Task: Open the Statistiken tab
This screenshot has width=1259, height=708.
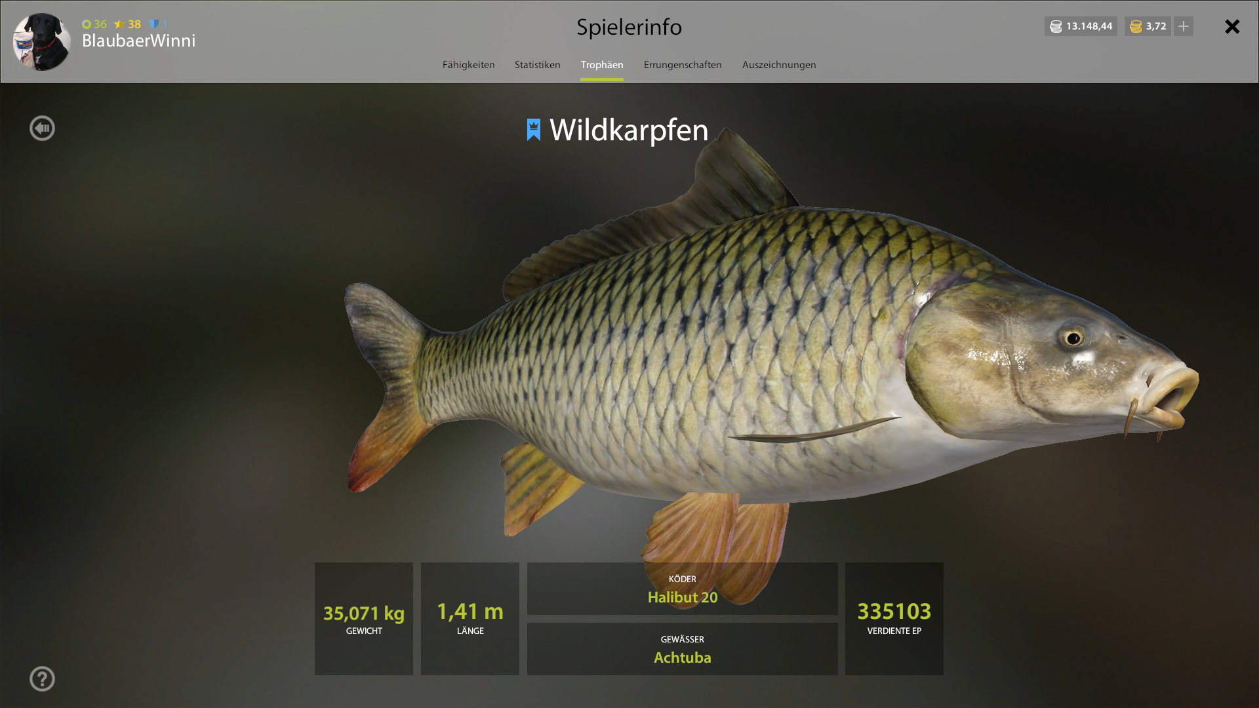Action: (x=537, y=65)
